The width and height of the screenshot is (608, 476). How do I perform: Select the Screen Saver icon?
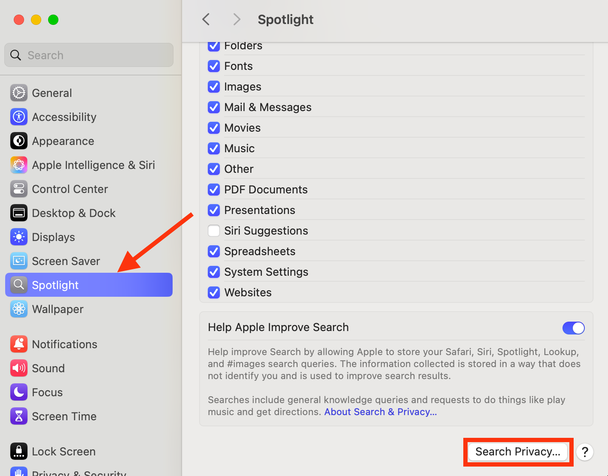click(x=18, y=261)
